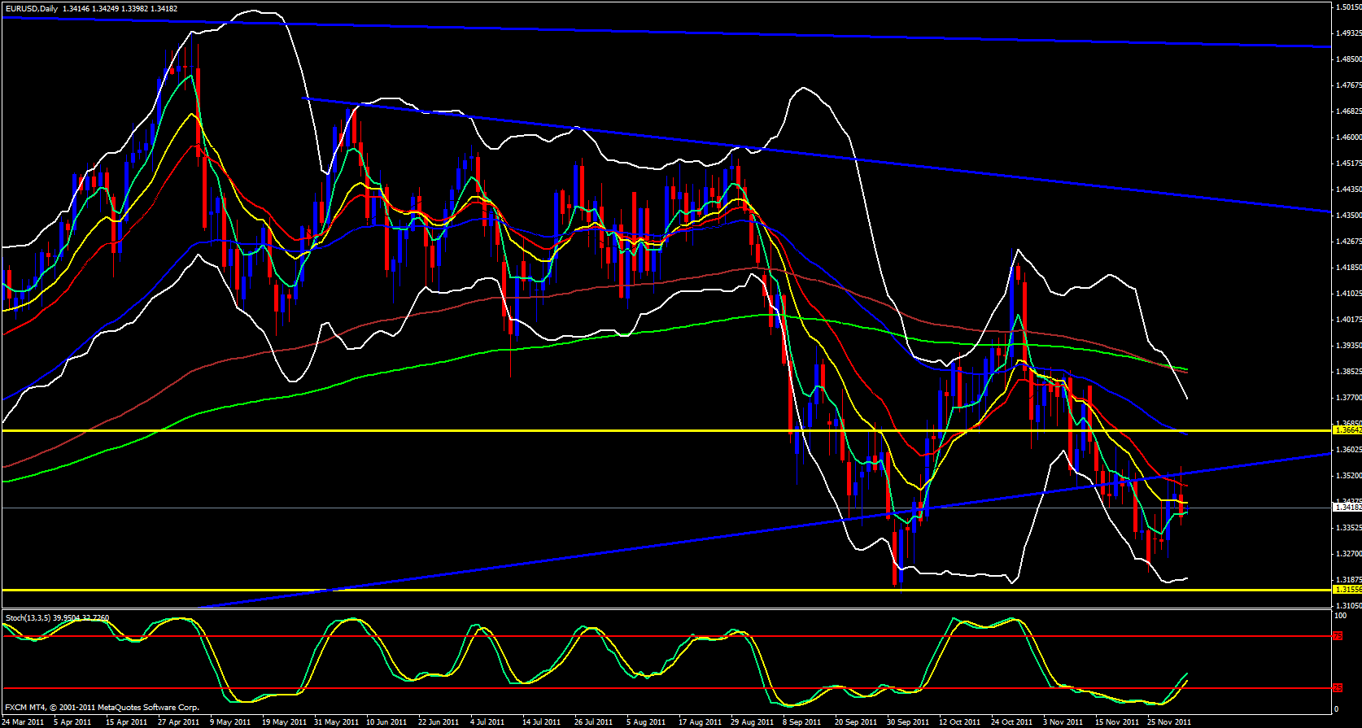Click the 1.45175 price scale label

coord(1348,163)
